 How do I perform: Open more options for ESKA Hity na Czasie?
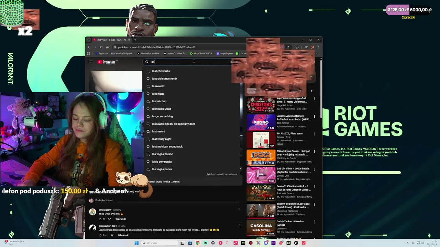[314, 152]
